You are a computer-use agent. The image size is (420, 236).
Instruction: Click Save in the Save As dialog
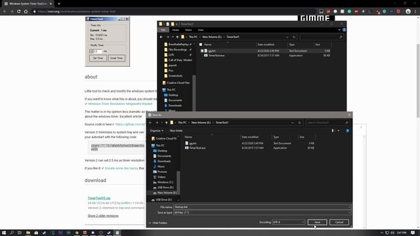(317, 222)
